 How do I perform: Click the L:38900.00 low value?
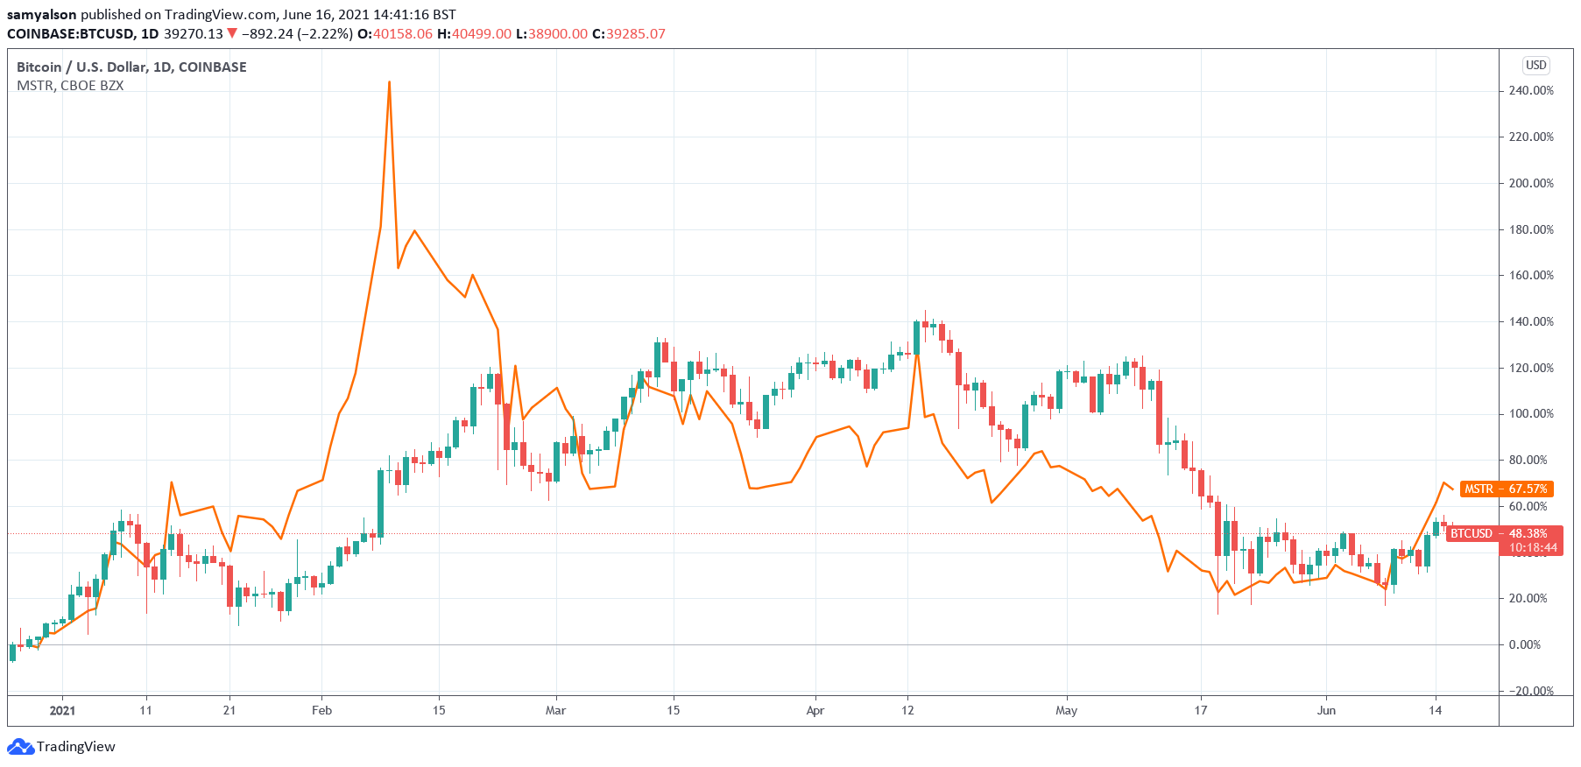click(552, 34)
